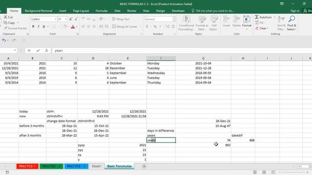Adjust the zoom slider in status bar
Screen dimensions: 312x175
[294, 173]
